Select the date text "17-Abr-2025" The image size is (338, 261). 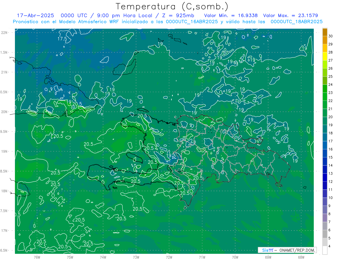tap(36, 15)
